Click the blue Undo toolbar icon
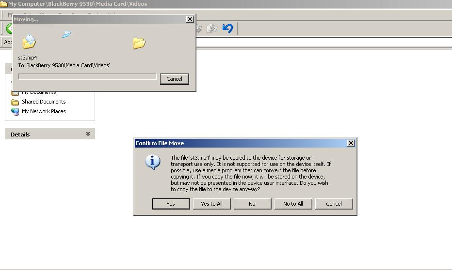The width and height of the screenshot is (452, 270). [228, 28]
